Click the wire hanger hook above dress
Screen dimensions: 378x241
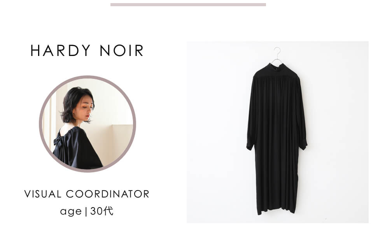278,54
